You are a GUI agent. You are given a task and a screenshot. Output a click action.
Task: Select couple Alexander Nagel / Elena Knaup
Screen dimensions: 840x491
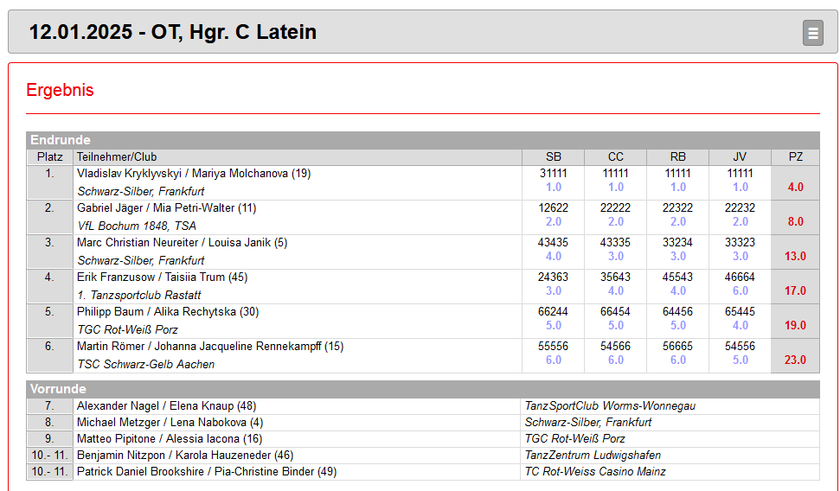167,406
